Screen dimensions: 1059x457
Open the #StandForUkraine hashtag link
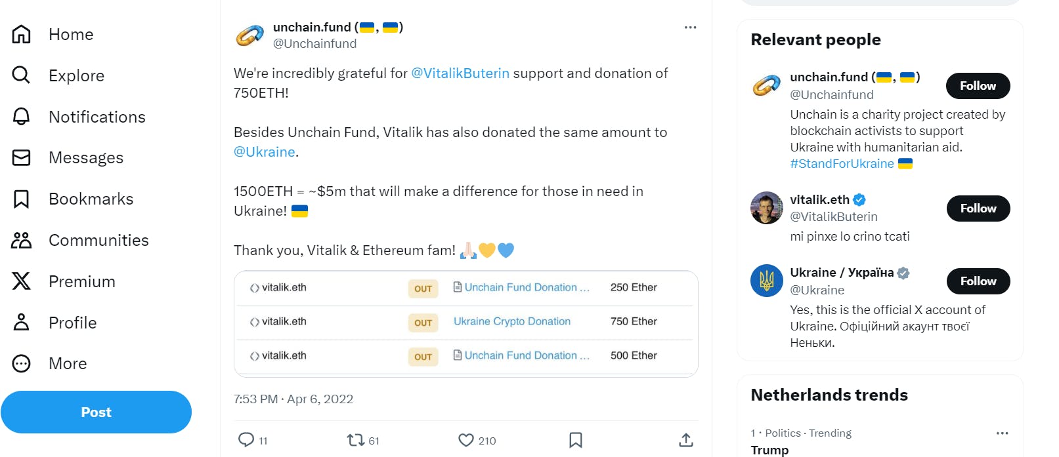coord(842,164)
